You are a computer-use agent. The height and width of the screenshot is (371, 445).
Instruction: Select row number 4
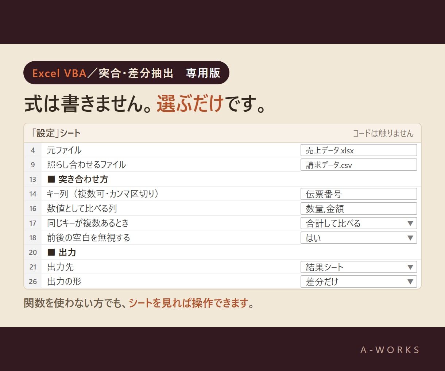tap(33, 150)
